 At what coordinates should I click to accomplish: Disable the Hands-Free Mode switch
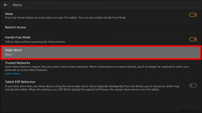coord(193,39)
